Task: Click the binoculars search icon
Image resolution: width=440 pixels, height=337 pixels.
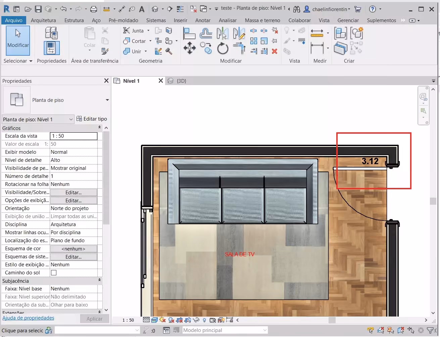Action: click(x=296, y=9)
